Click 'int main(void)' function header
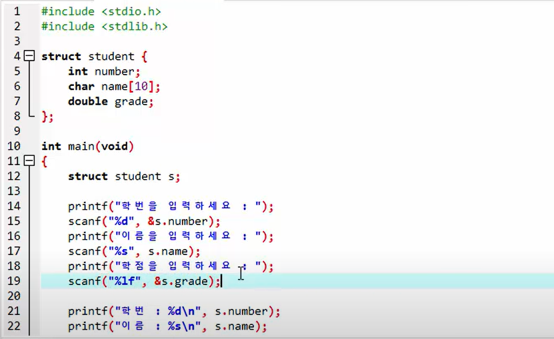The height and width of the screenshot is (339, 554). 87,147
